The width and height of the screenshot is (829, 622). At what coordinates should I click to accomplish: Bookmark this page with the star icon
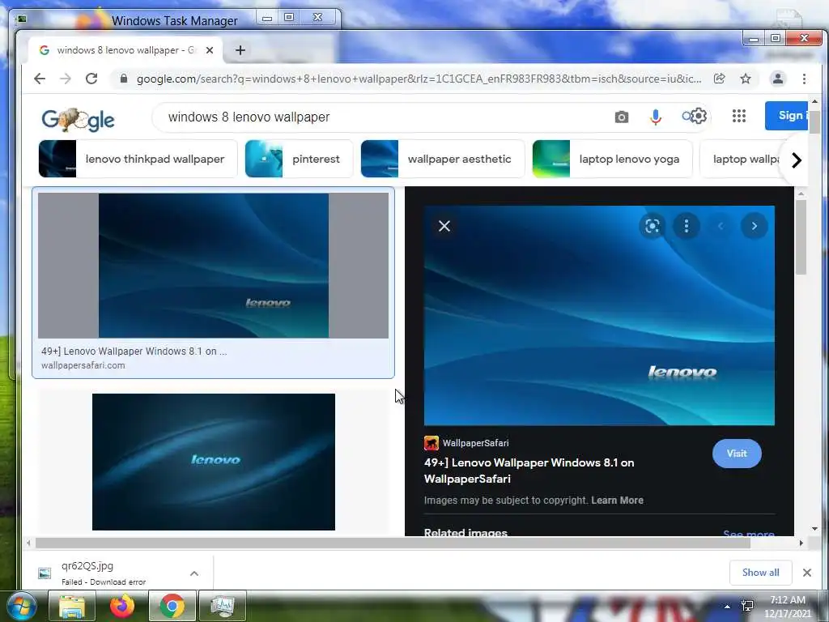tap(746, 79)
